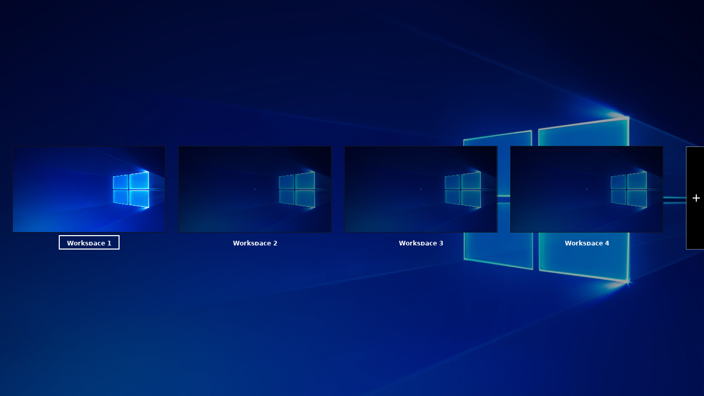Click the center of Workspace 2 preview
This screenshot has height=396, width=704.
(x=255, y=189)
